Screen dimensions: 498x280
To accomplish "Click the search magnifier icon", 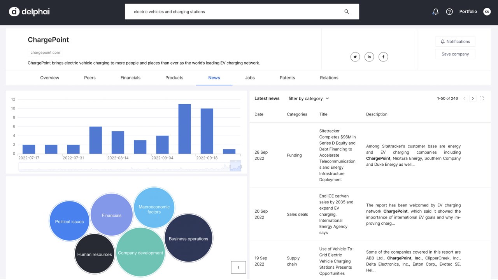I will click(347, 12).
